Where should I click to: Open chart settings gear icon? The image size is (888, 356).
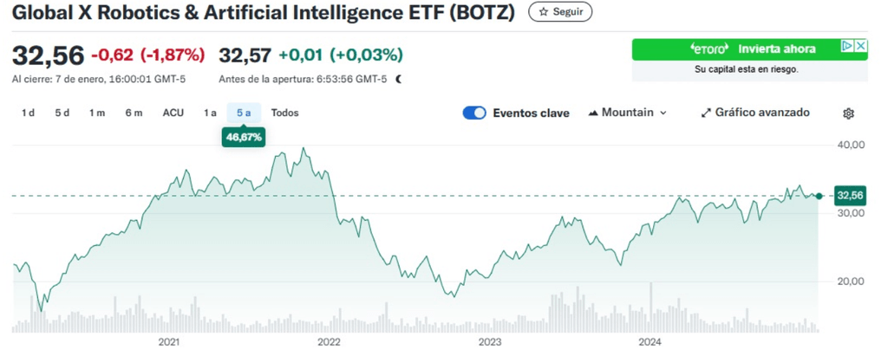pyautogui.click(x=849, y=113)
